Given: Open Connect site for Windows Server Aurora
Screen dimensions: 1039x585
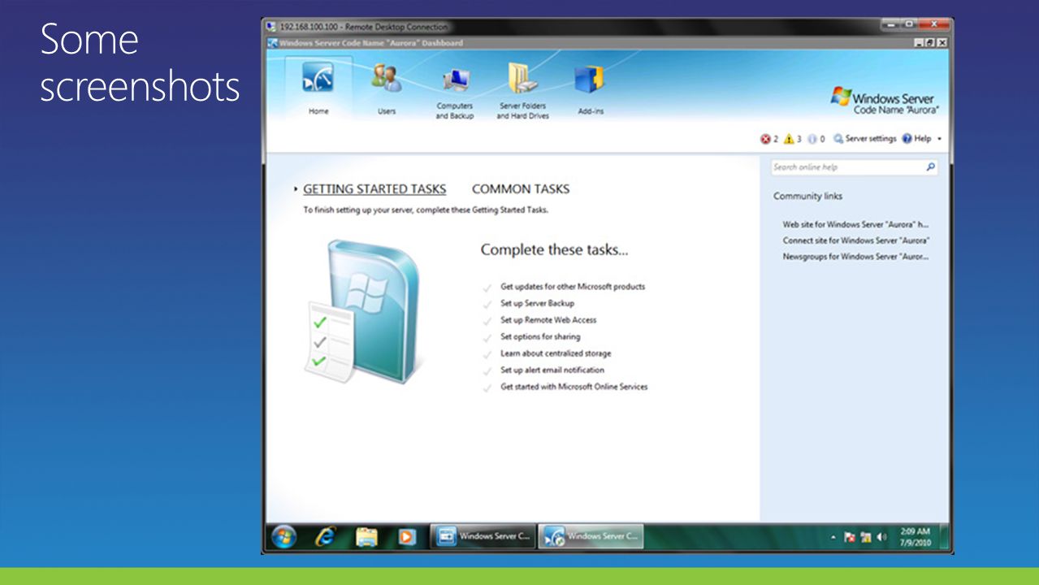Looking at the screenshot, I should tap(855, 240).
